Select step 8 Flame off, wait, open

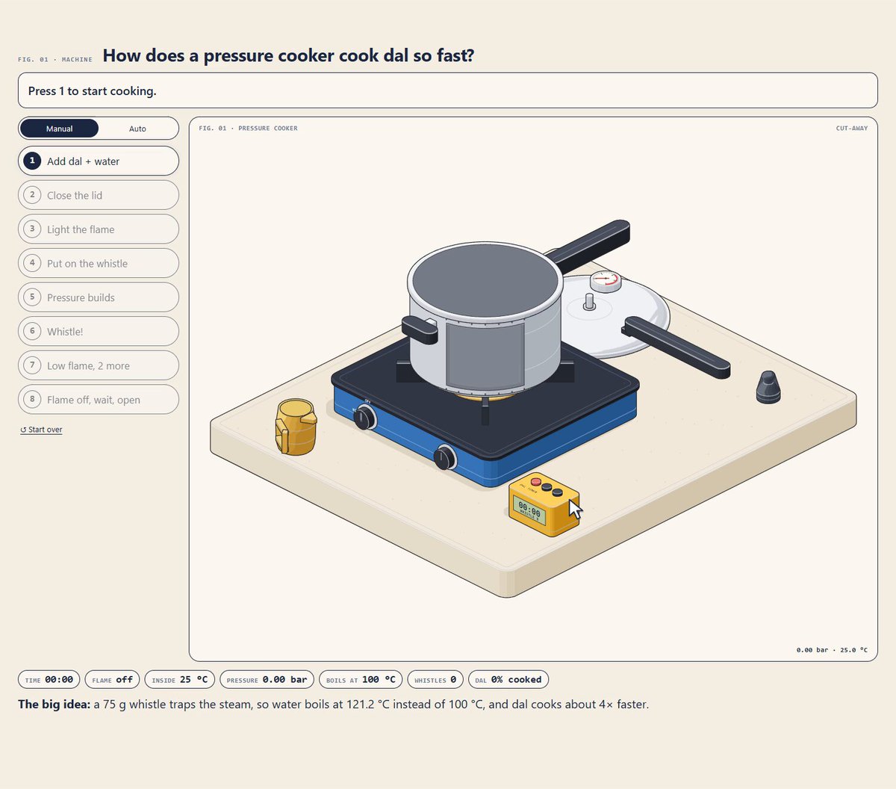(x=99, y=400)
